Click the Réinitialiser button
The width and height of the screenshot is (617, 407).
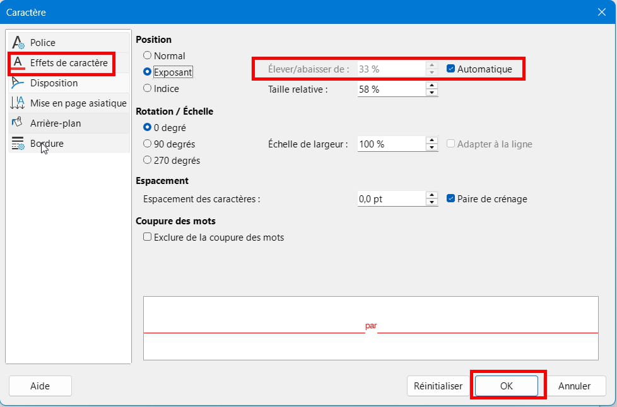click(438, 386)
